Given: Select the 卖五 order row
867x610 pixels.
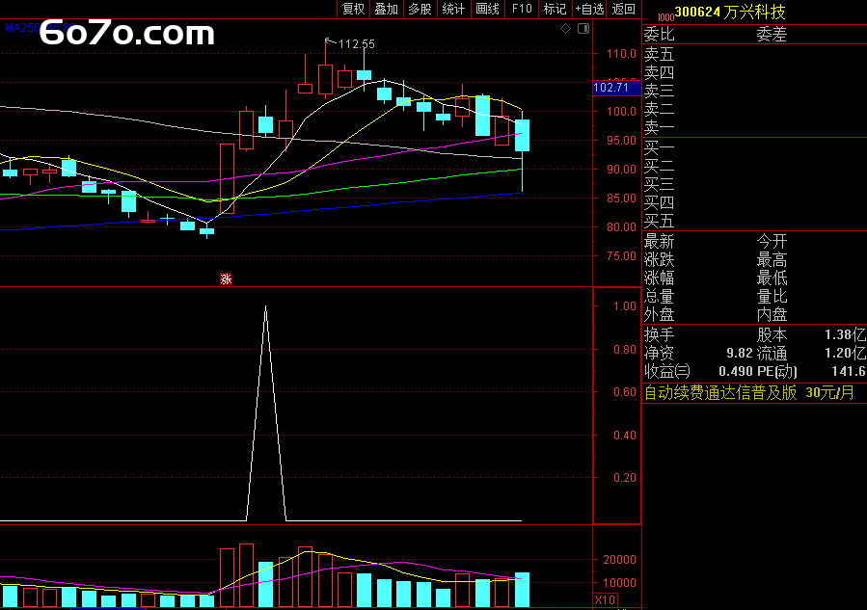Looking at the screenshot, I should [x=754, y=54].
